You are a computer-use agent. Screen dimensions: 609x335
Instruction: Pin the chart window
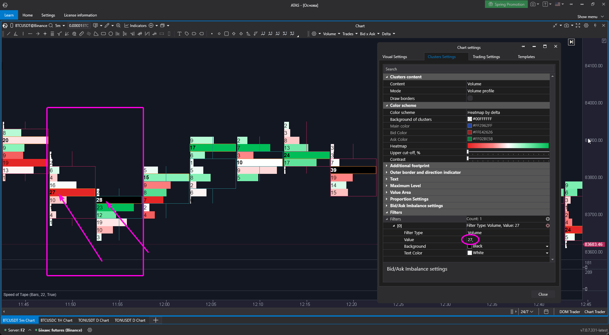(595, 25)
